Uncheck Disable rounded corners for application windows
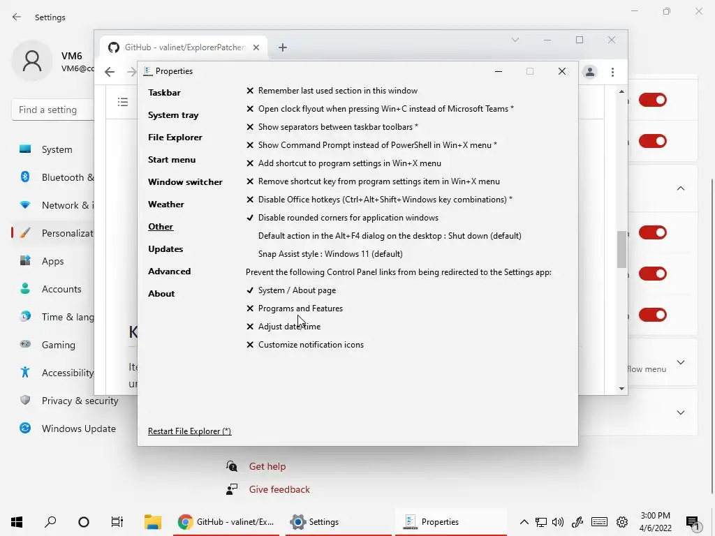Screen dimensions: 715x536 coord(342,218)
